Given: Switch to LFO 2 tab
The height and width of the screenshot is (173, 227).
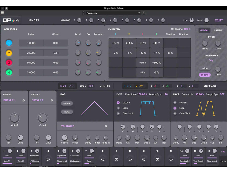Looking at the screenshot, I should pos(87,86).
